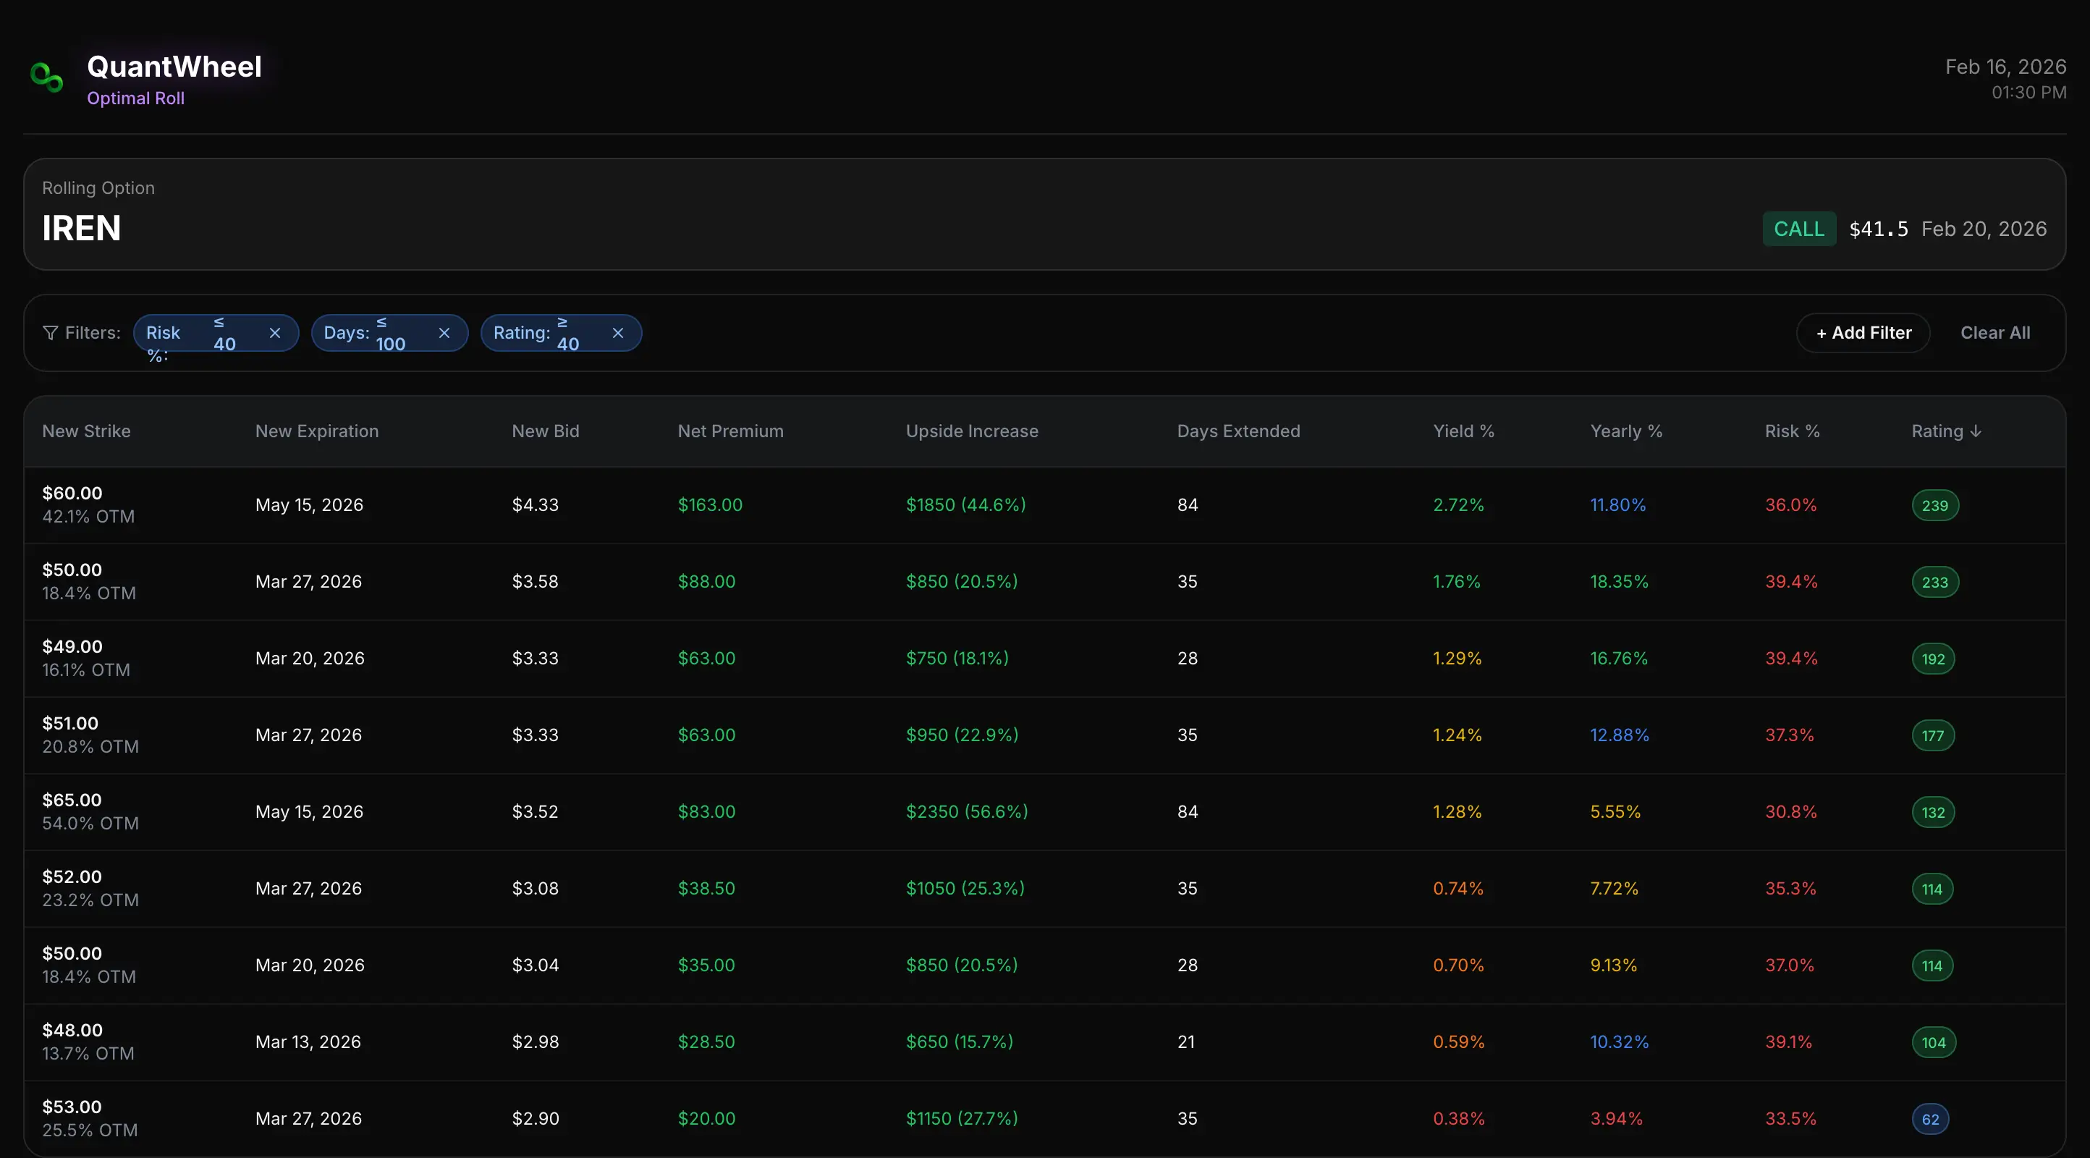Click the $41.5 current strike value
Image resolution: width=2090 pixels, height=1158 pixels.
coord(1878,229)
